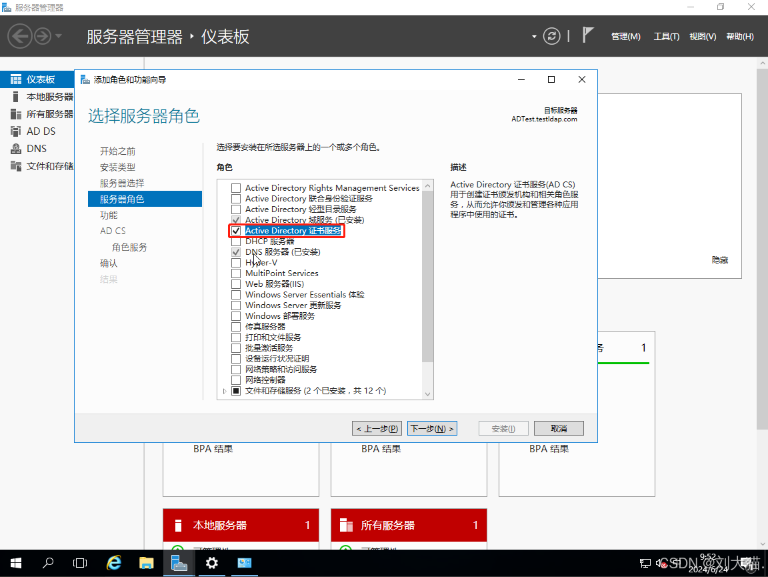
Task: Open the 视图(V) menu
Action: 703,36
